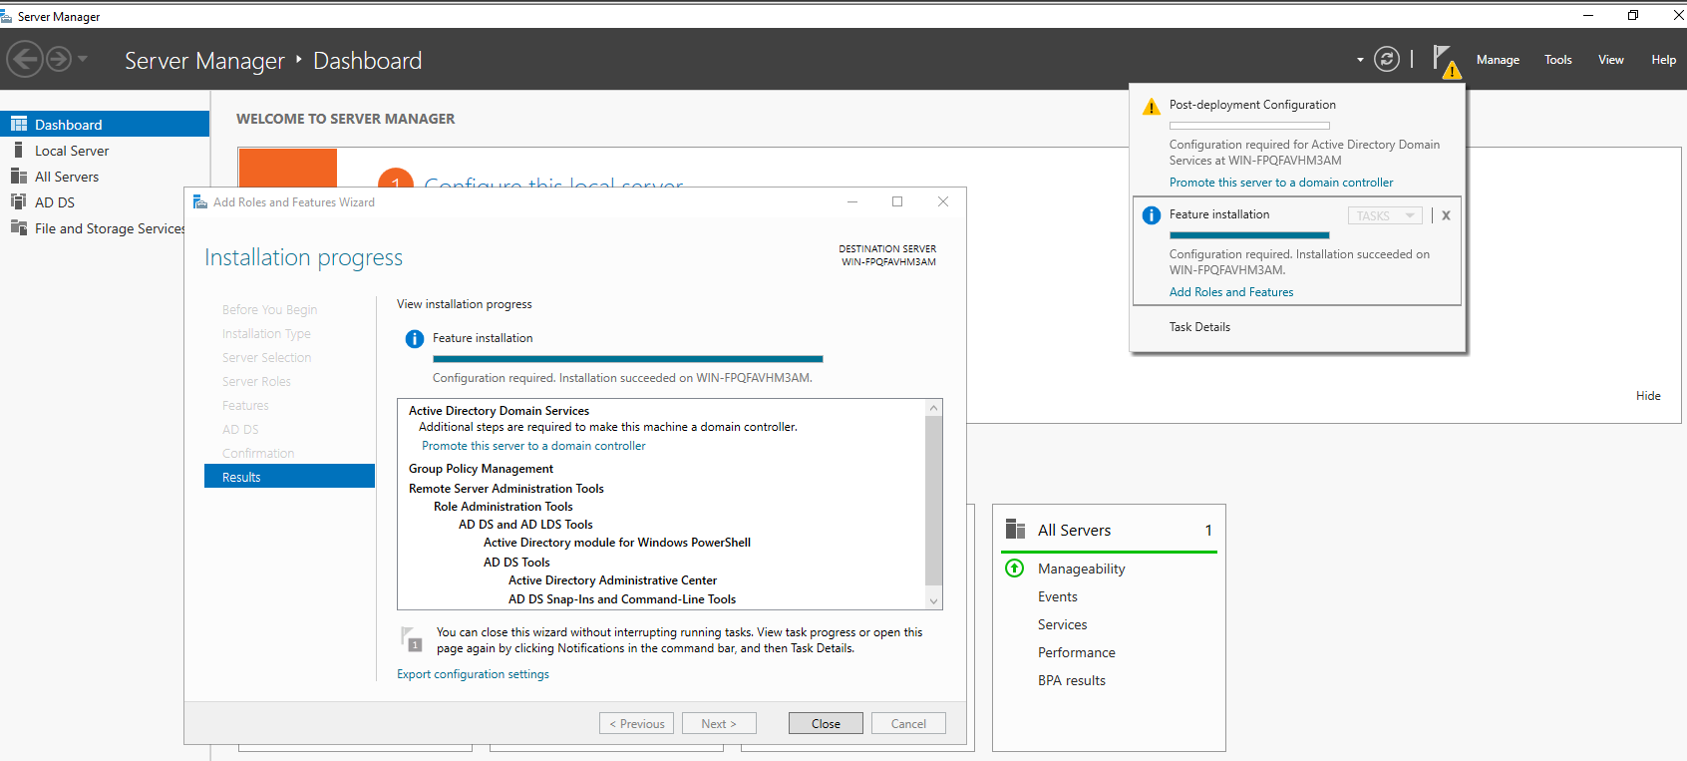Click the File and Storage Services icon
Viewport: 1687px width, 761px height.
pyautogui.click(x=18, y=227)
